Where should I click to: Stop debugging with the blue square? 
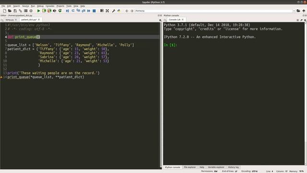coord(94,11)
